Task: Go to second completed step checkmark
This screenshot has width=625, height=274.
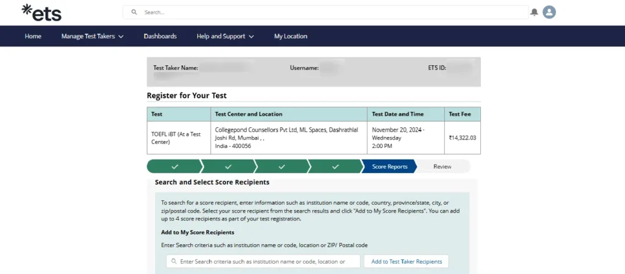Action: coord(228,166)
